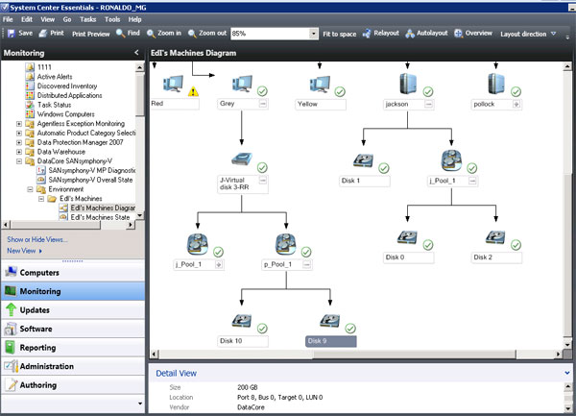Click the warning icon beside Red
This screenshot has height=416, width=576.
193,91
